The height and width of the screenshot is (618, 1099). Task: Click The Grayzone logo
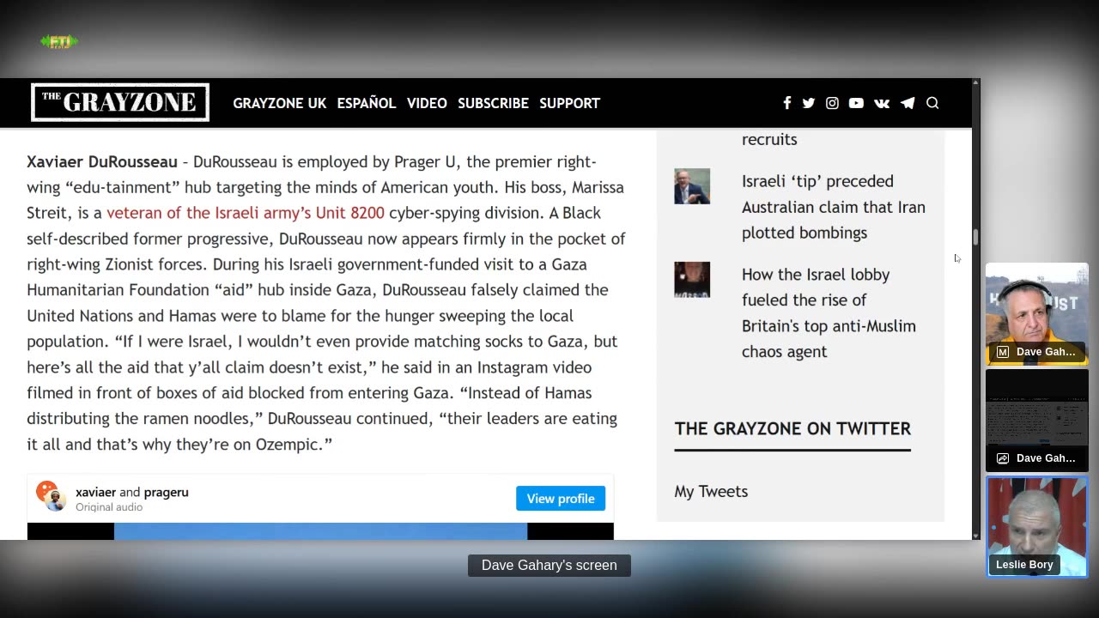pyautogui.click(x=120, y=102)
